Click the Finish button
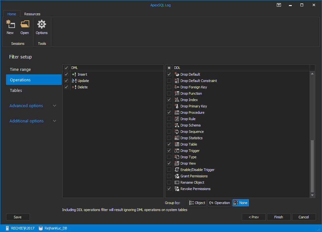Screen dimensions: 322x232 pos(279,217)
